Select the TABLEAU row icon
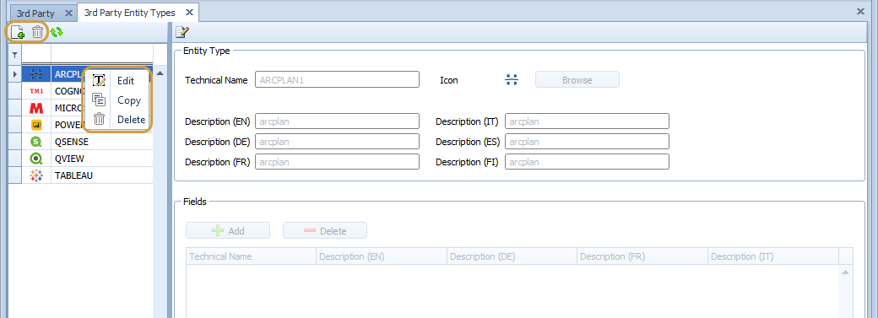Screen dimensions: 878x318 pyautogui.click(x=36, y=175)
